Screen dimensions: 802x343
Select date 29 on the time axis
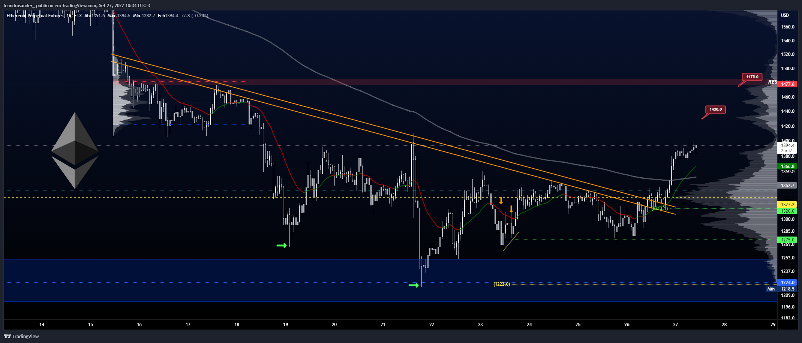(773, 325)
